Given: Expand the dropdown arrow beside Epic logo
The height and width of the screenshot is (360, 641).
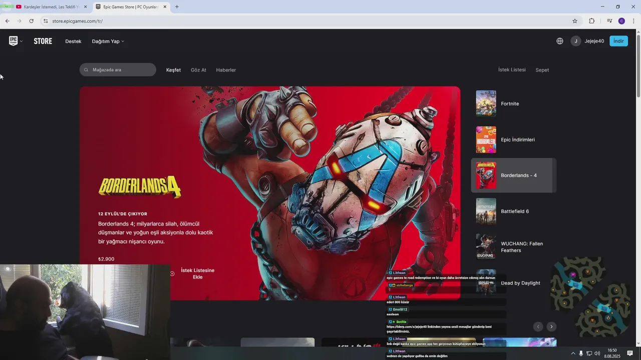Looking at the screenshot, I should (x=21, y=41).
